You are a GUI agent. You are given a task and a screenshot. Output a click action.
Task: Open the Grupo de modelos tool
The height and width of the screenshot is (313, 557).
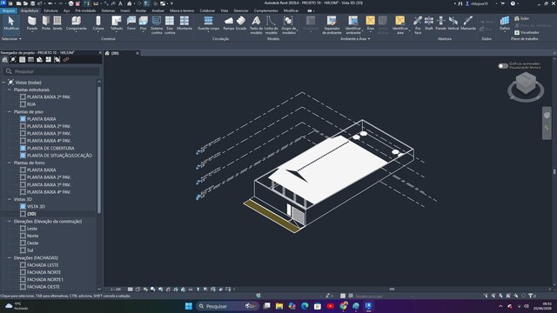point(288,25)
